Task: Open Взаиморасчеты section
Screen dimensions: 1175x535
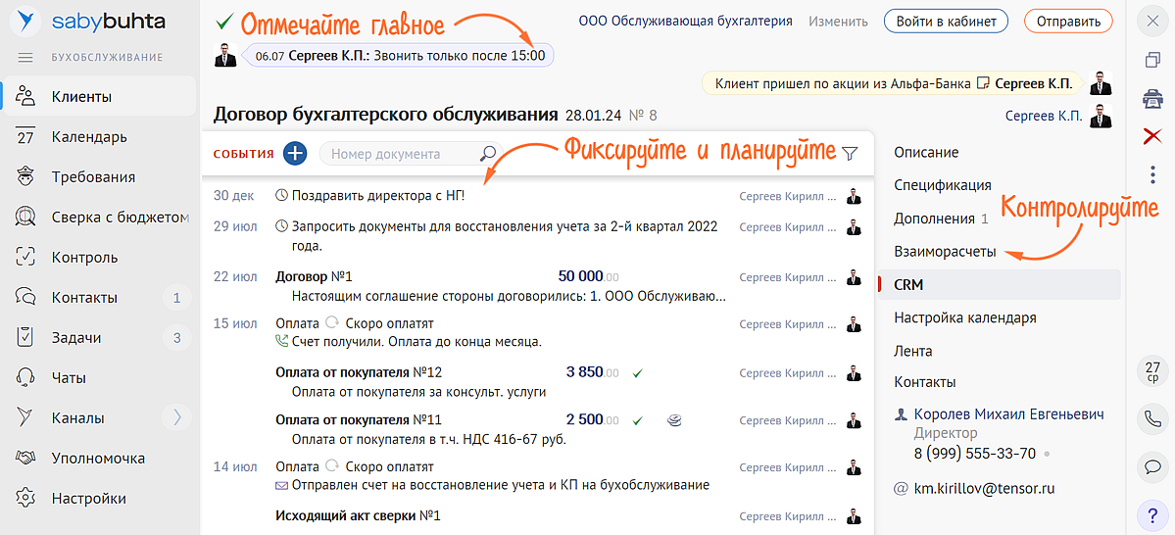Action: tap(945, 252)
